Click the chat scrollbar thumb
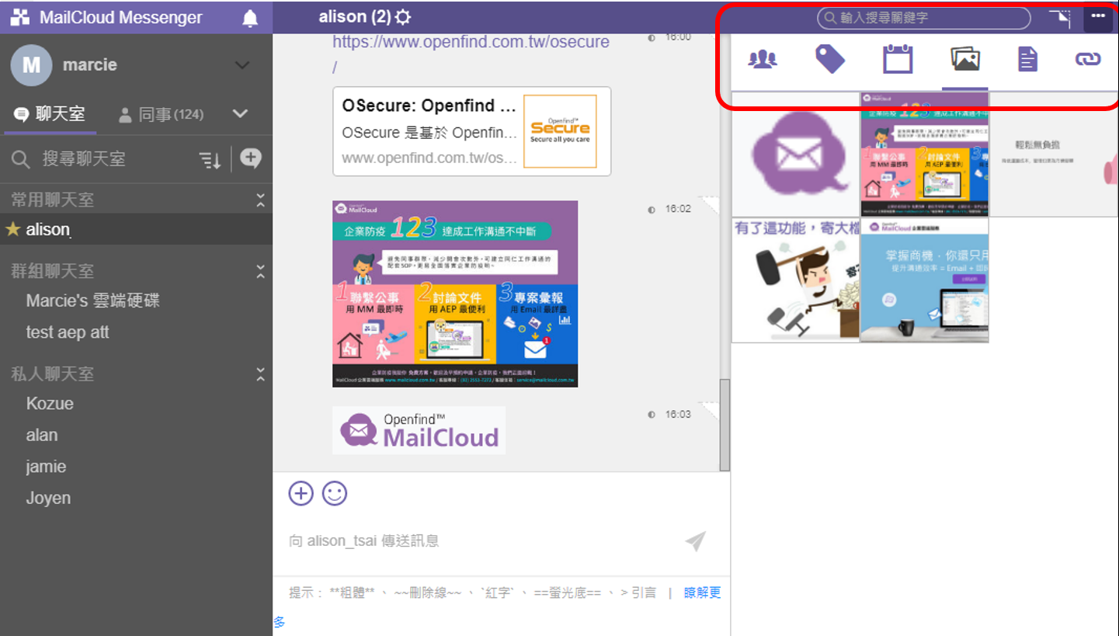Screen dimensions: 1119x636 [x=725, y=424]
